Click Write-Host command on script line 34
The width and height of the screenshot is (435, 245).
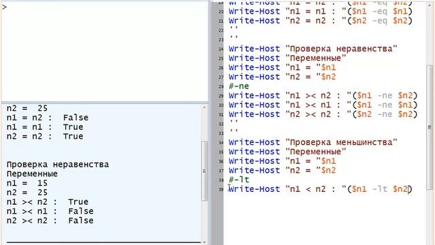pyautogui.click(x=254, y=142)
